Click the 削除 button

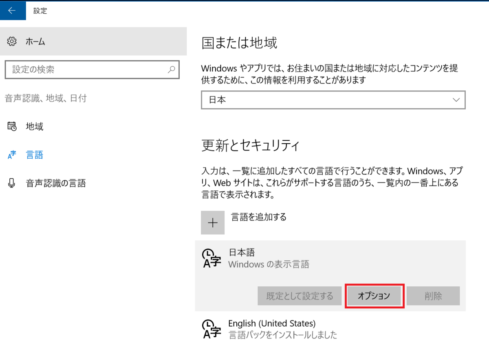(433, 296)
